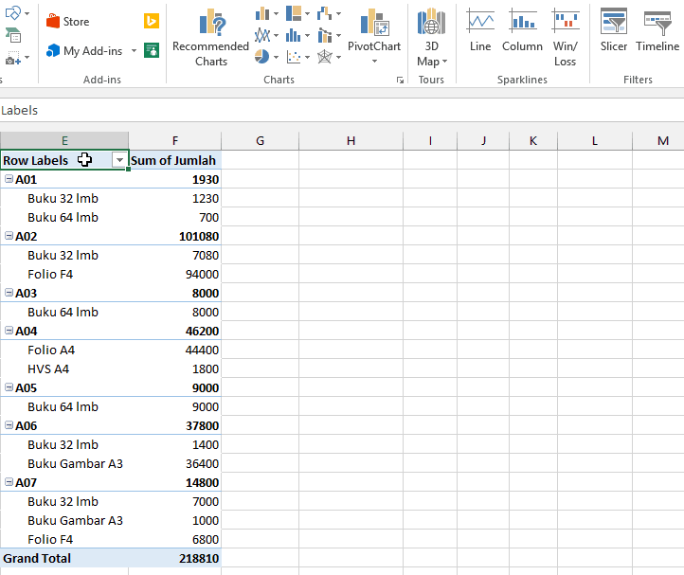Collapse the A02 pivot group
Viewport: 684px width, 575px height.
pos(9,236)
